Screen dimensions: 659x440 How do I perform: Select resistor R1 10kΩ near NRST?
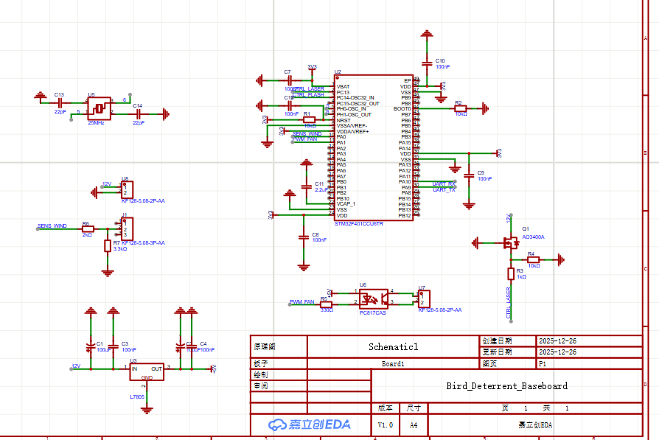pos(309,118)
